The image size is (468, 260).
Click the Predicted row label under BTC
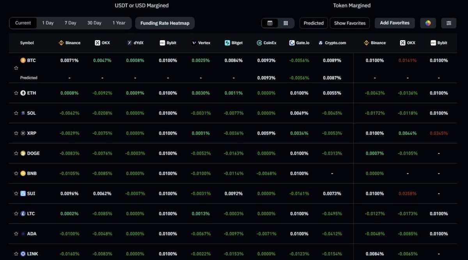click(29, 78)
